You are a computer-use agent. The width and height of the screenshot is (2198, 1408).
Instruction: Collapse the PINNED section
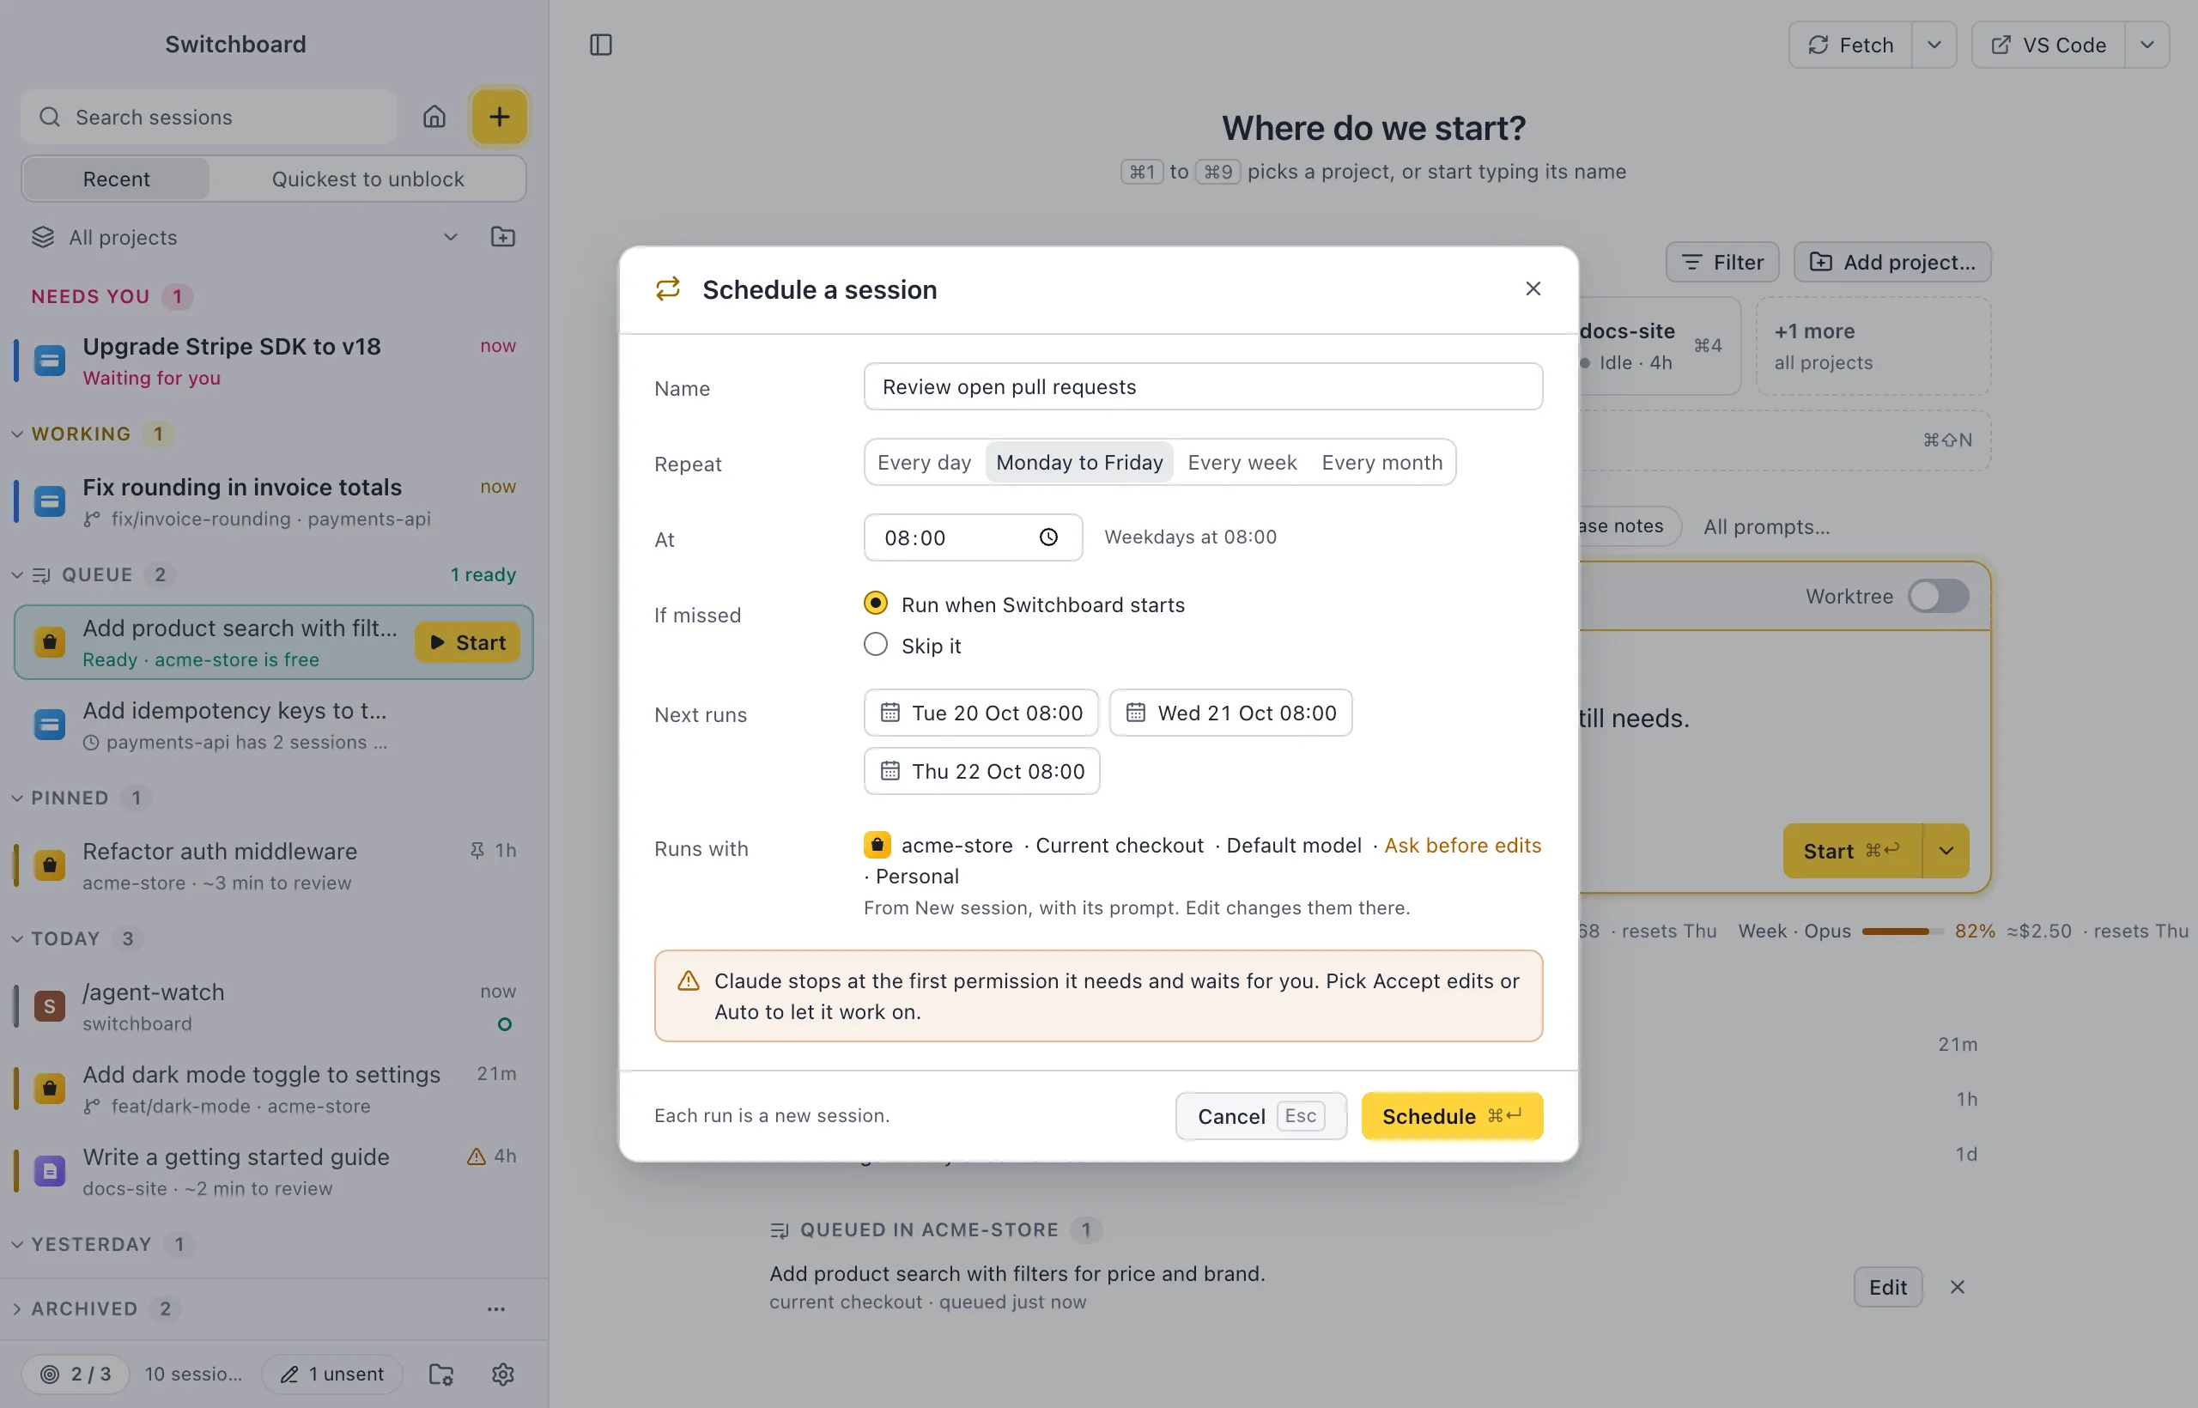[17, 798]
